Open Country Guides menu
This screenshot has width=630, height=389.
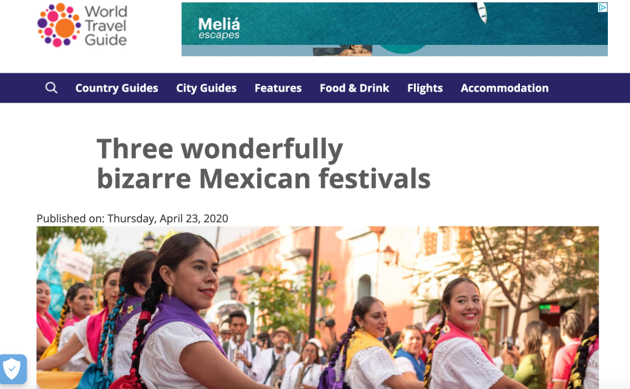click(x=116, y=88)
